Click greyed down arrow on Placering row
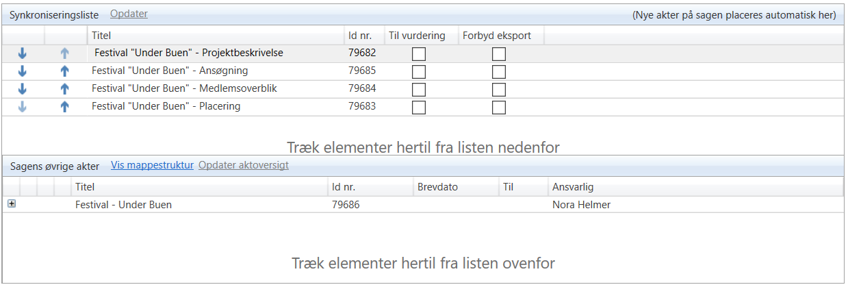Viewport: 848px width, 287px height. tap(23, 106)
